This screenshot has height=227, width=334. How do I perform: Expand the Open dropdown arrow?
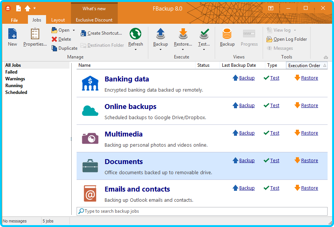click(x=74, y=30)
